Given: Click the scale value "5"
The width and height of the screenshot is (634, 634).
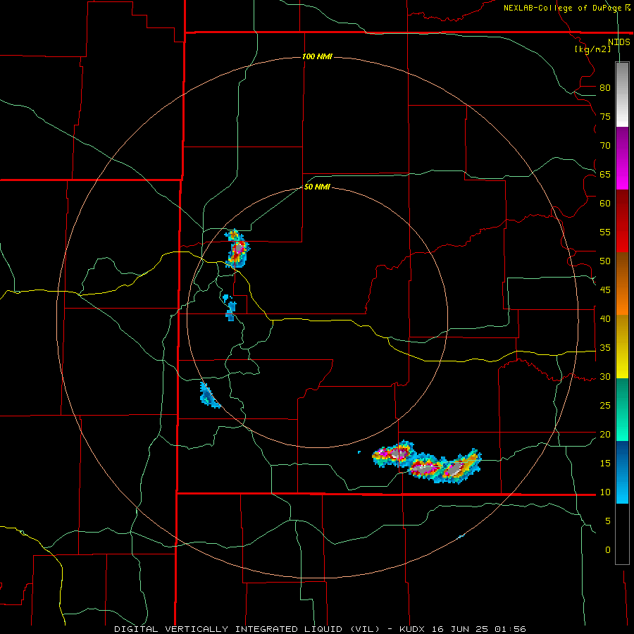Looking at the screenshot, I should [608, 521].
